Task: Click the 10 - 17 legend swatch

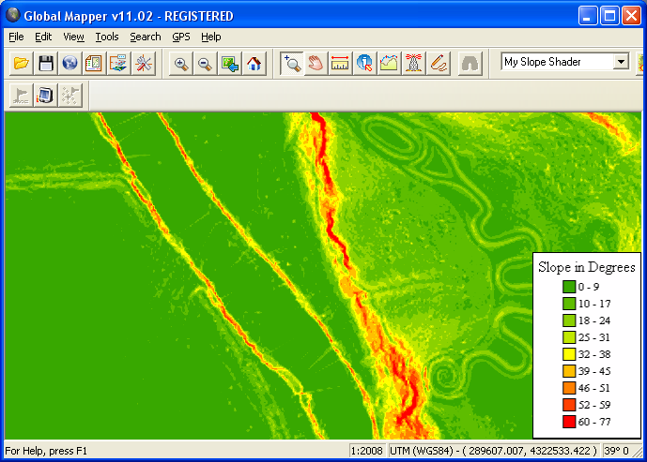Action: 569,304
